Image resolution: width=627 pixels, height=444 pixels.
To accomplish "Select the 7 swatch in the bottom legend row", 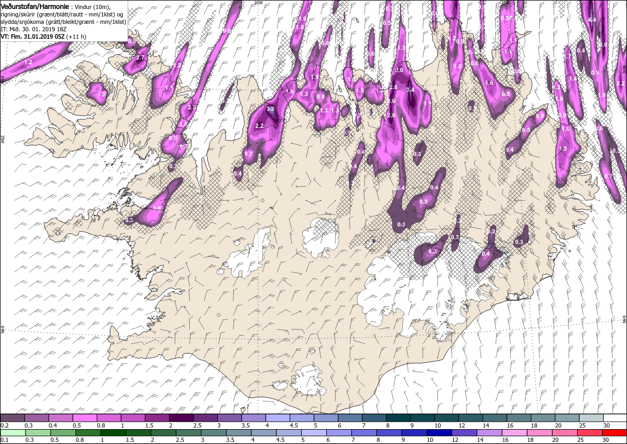I will point(364,433).
